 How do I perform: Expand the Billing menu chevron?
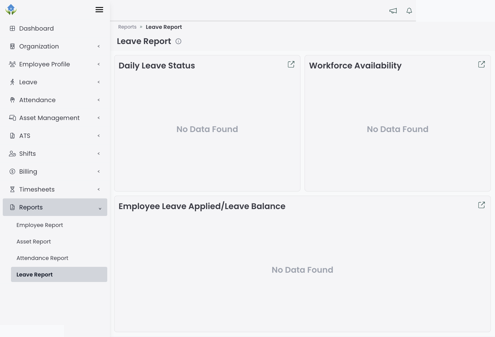tap(99, 172)
